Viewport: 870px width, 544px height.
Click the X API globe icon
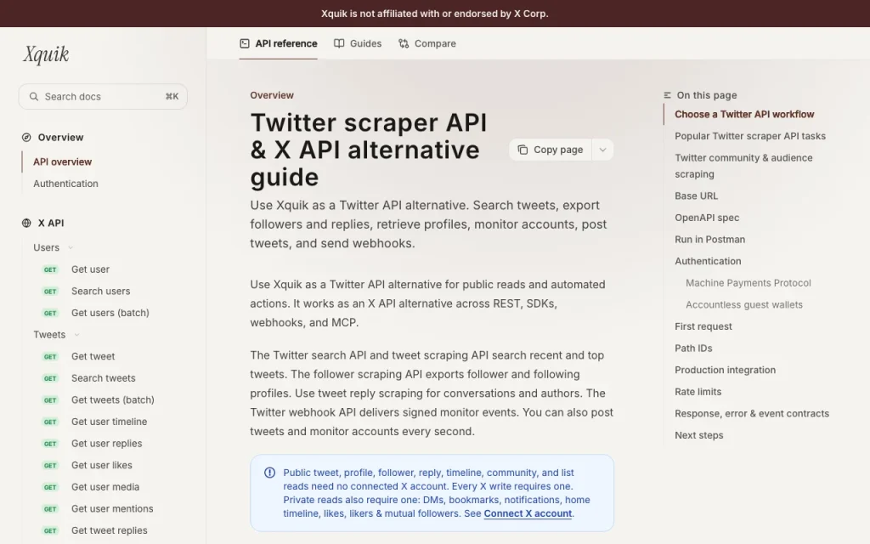tap(26, 224)
